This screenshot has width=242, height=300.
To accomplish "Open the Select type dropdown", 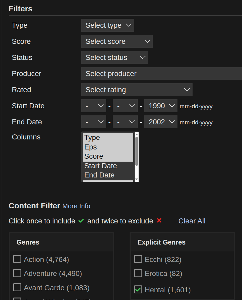I will pos(108,25).
